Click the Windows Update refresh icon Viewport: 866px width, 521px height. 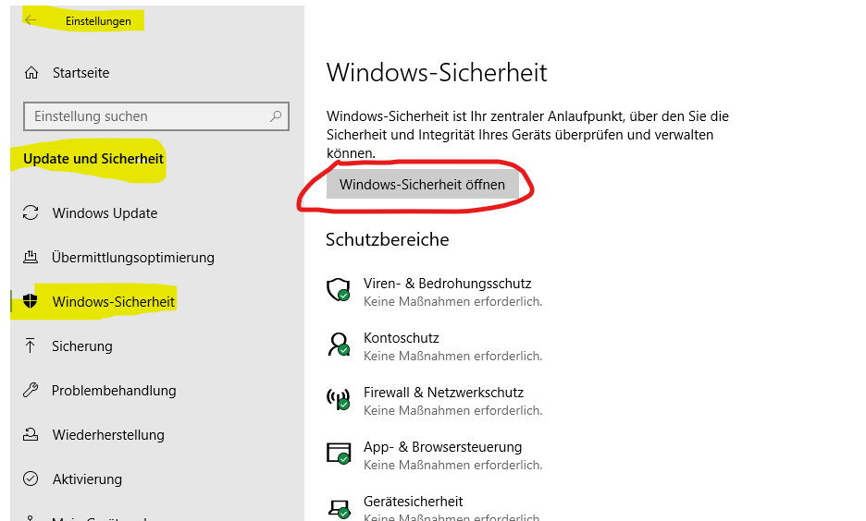point(31,212)
